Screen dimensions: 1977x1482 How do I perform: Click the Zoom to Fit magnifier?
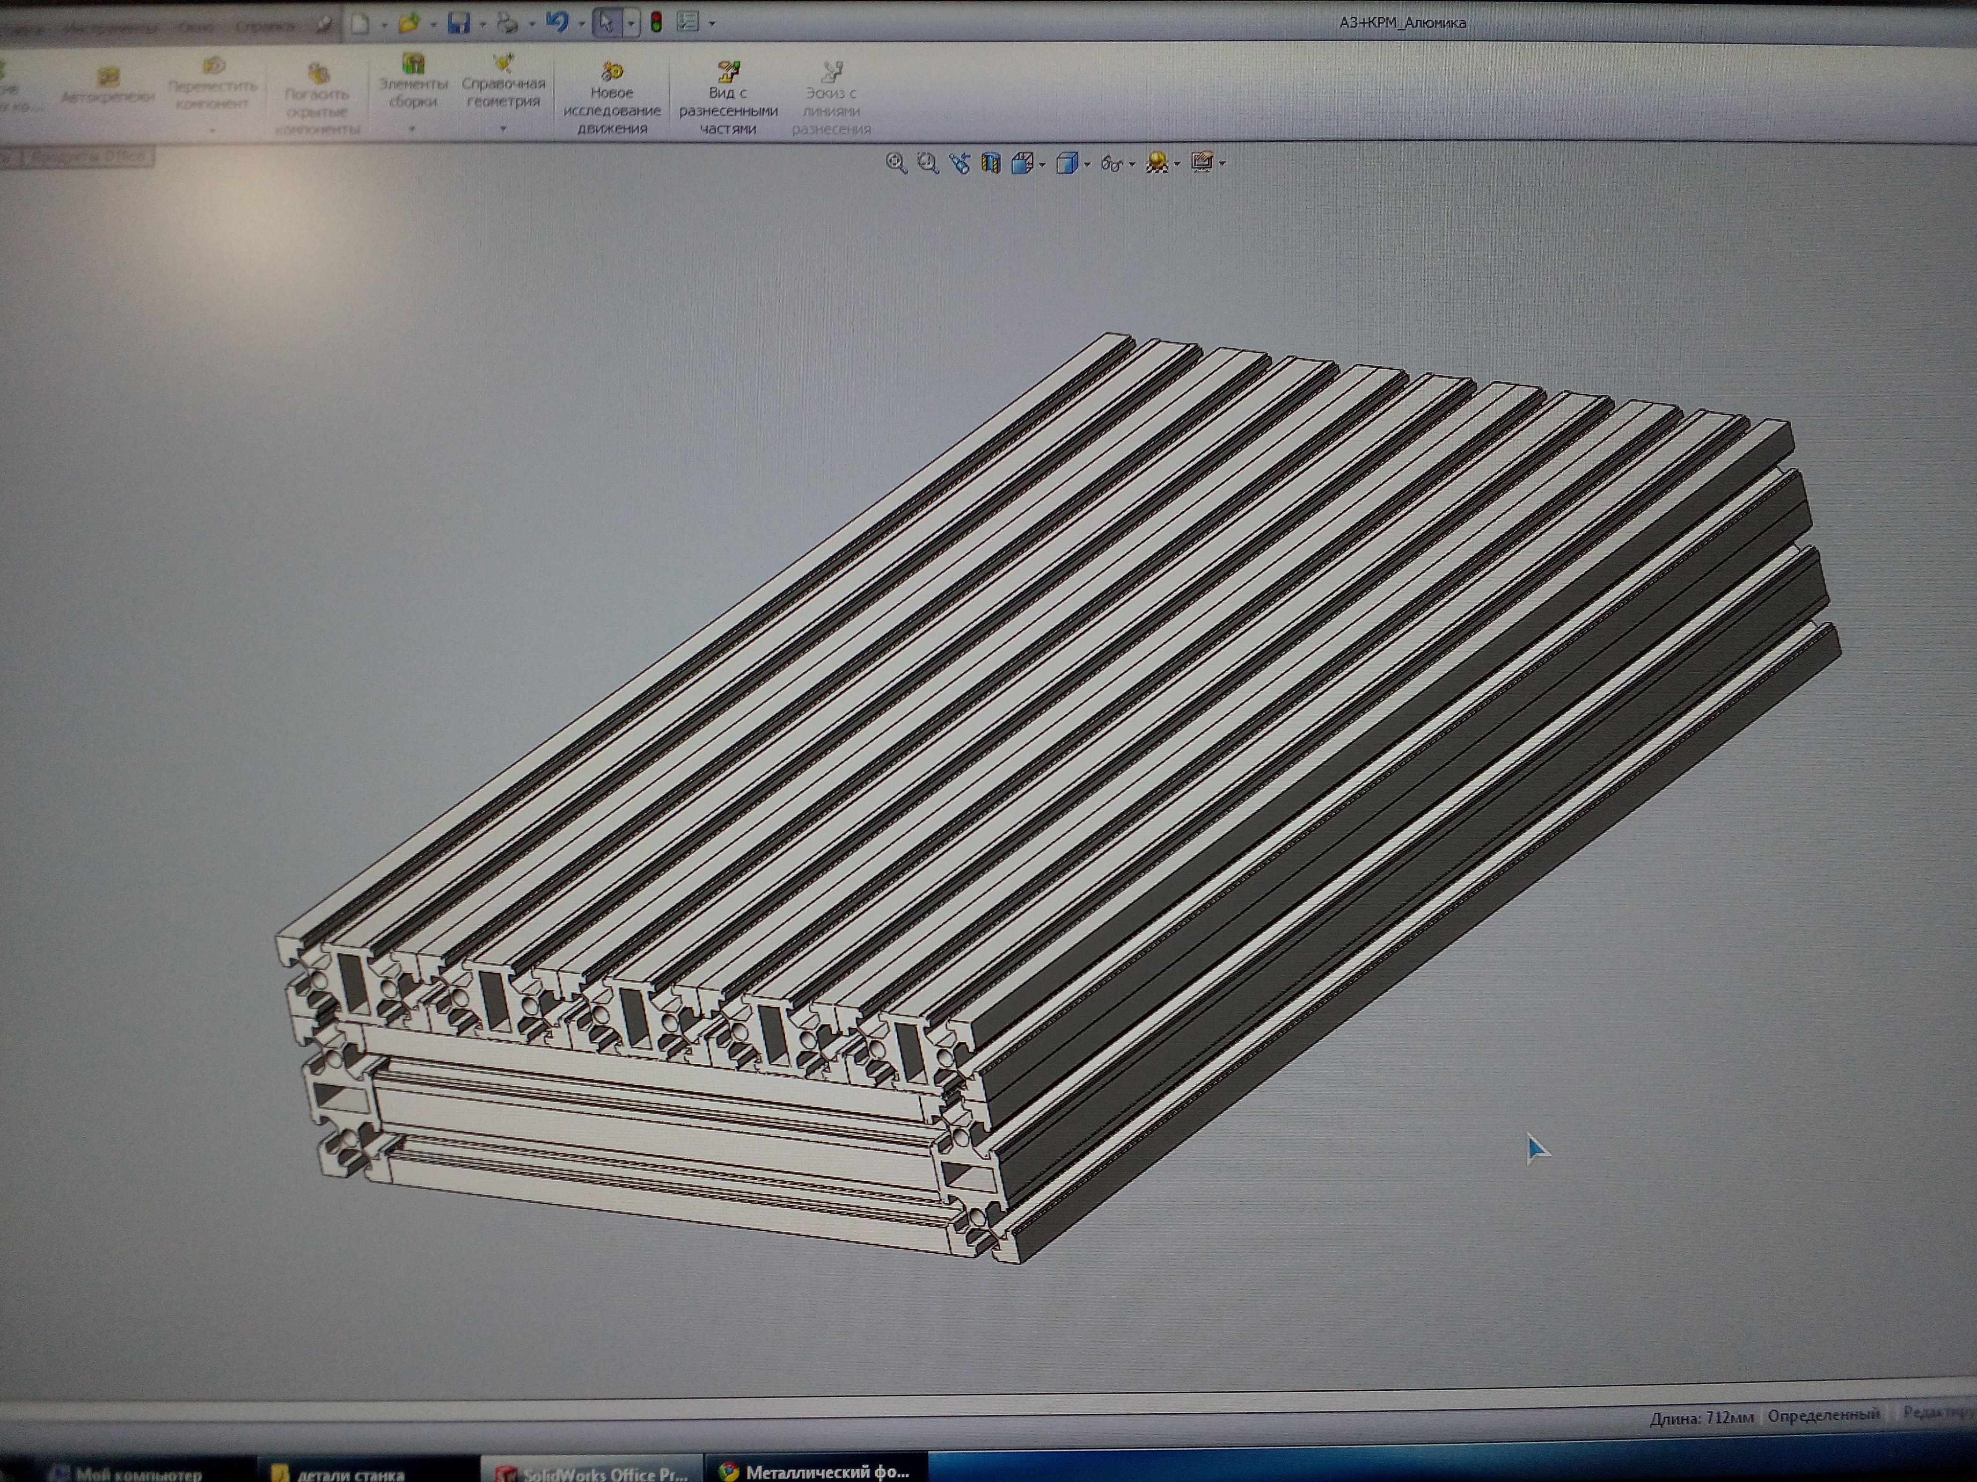[895, 163]
